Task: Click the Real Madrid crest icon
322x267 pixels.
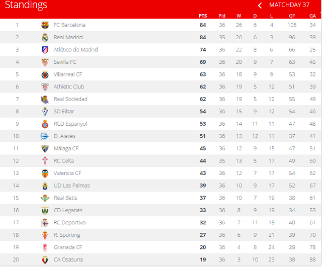Action: [45, 37]
